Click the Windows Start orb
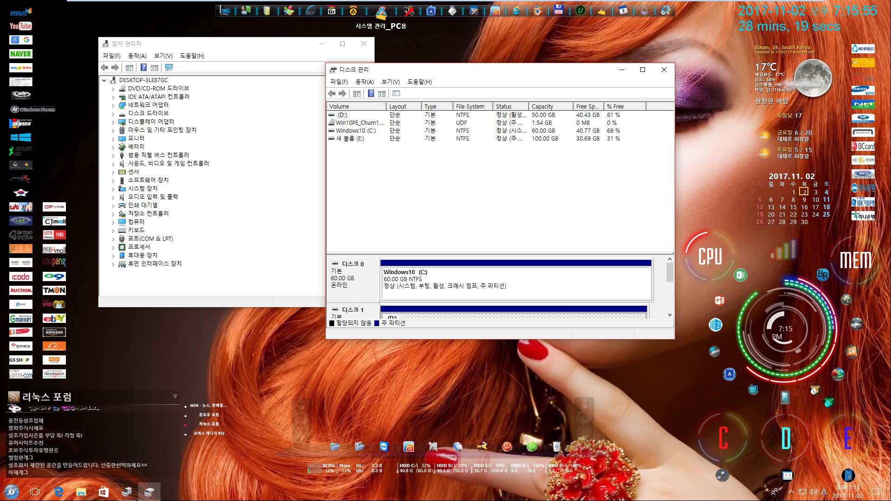891x501 pixels. point(12,491)
